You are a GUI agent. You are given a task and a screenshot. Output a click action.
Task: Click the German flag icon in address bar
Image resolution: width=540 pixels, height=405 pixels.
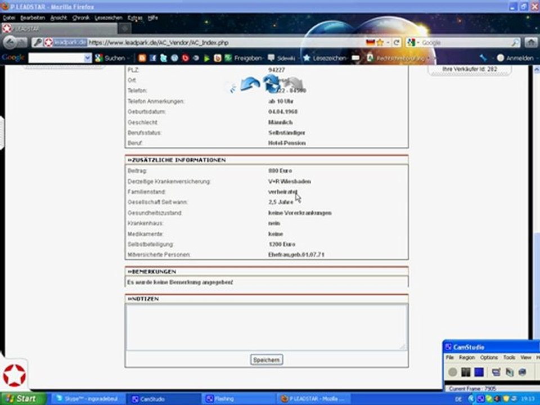click(370, 42)
